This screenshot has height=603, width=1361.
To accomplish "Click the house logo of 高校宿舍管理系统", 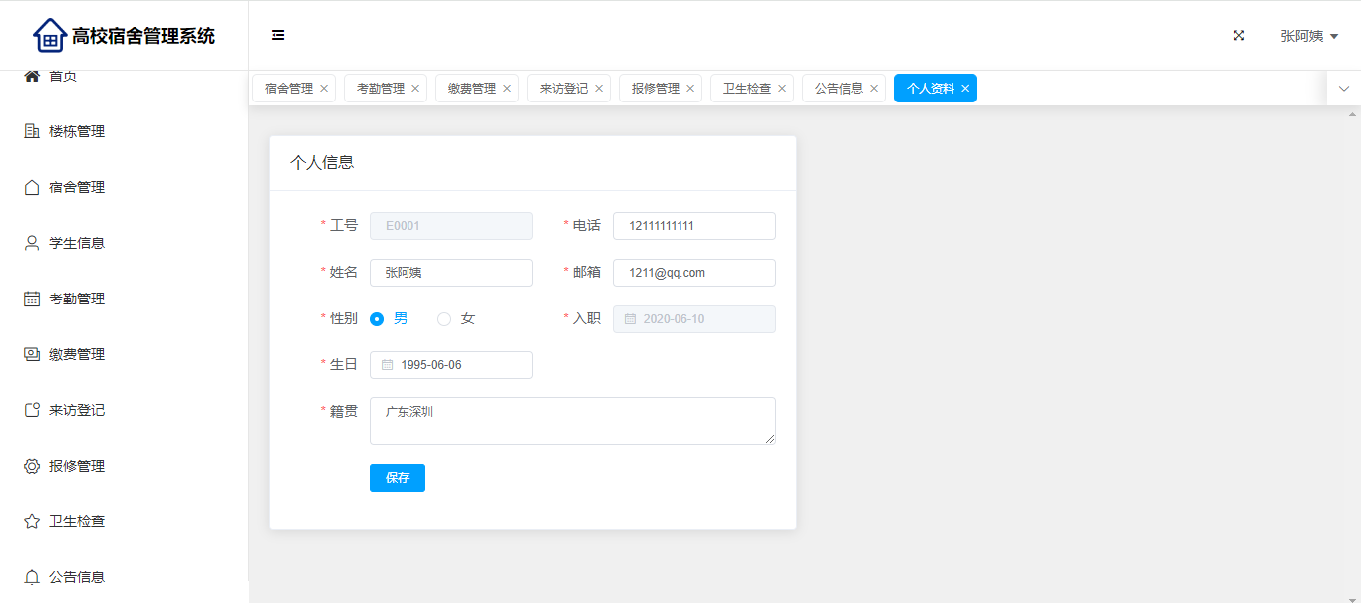I will tap(49, 36).
